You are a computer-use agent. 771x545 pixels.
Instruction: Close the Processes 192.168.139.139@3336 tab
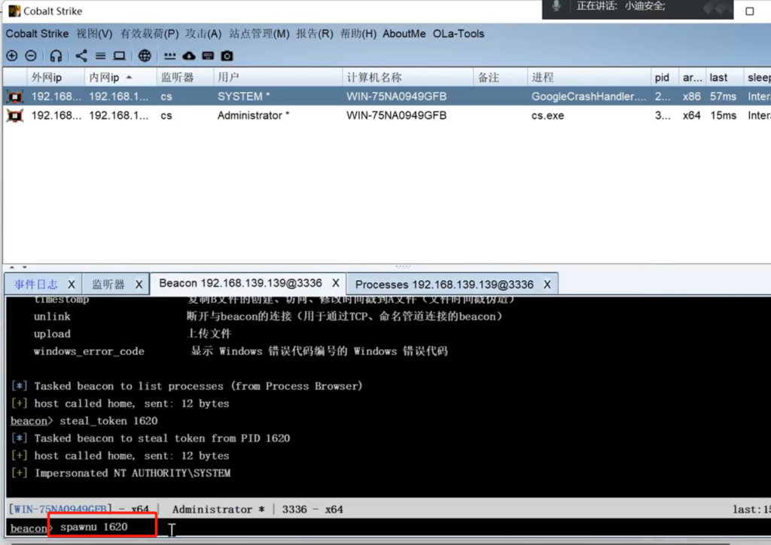coord(547,285)
